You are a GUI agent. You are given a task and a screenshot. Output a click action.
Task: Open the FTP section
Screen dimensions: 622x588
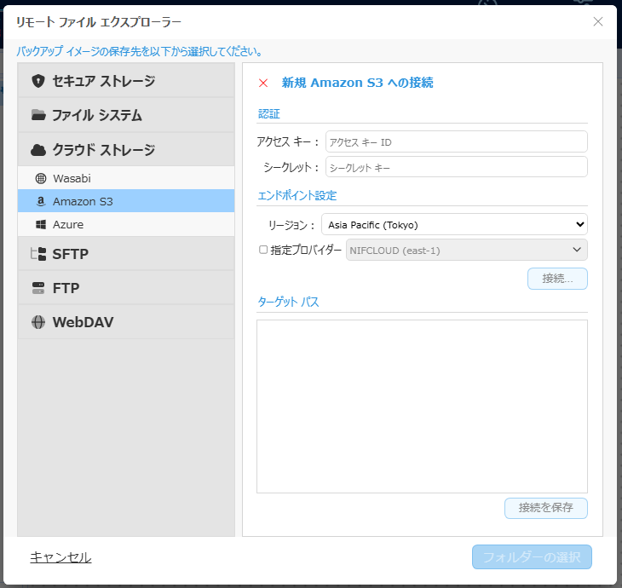pos(126,288)
